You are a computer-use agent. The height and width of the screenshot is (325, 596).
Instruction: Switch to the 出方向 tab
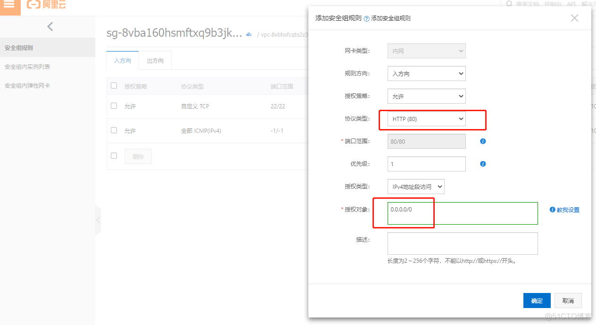pyautogui.click(x=155, y=60)
